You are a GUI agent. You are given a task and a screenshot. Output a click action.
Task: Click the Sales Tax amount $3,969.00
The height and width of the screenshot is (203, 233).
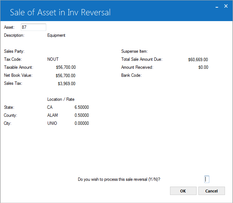click(x=66, y=84)
